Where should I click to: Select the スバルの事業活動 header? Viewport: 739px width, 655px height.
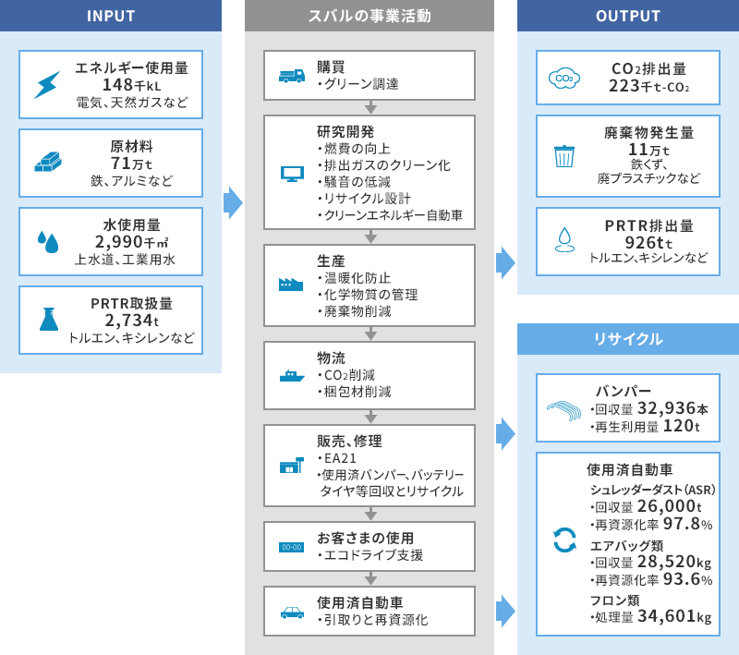tap(369, 16)
